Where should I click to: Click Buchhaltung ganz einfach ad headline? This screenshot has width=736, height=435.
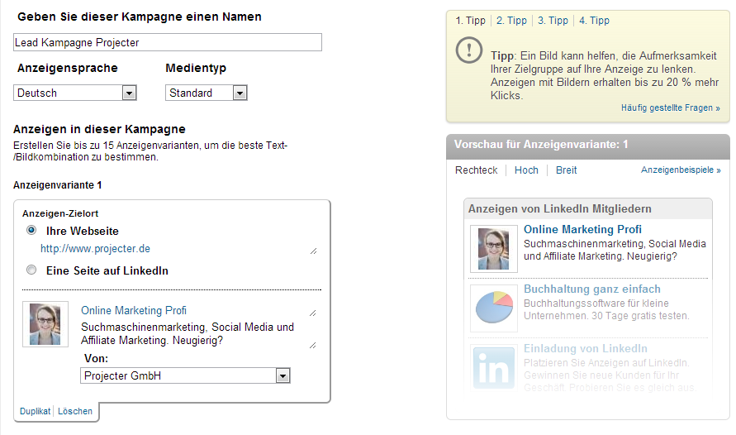[x=592, y=289]
